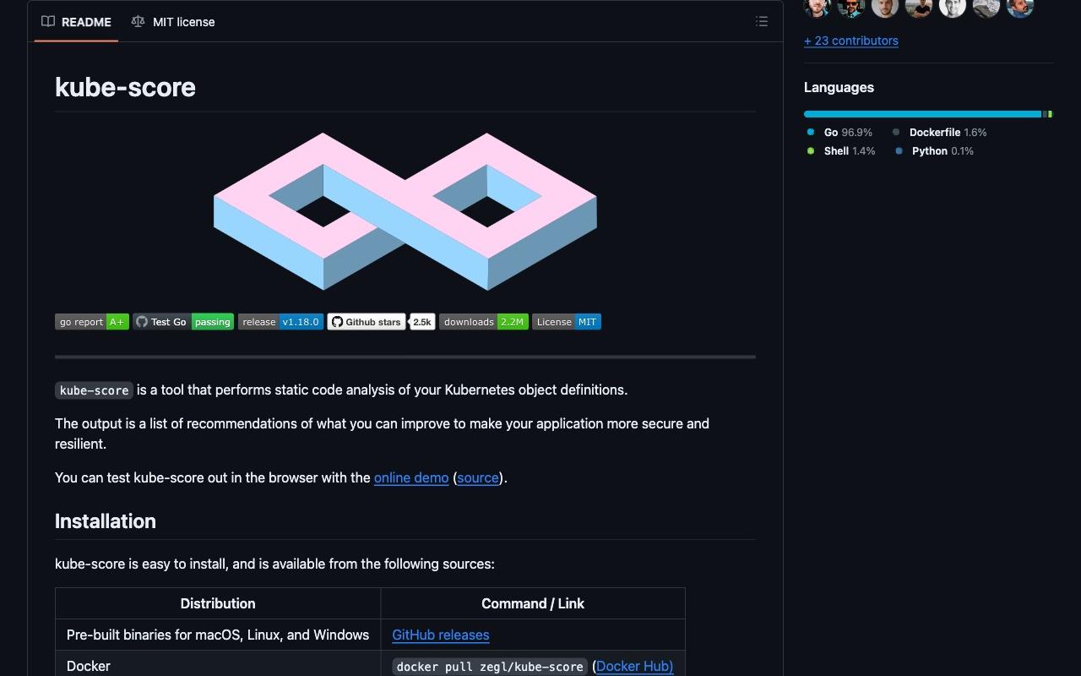Click the fifth contributor avatar
The width and height of the screenshot is (1081, 676).
(953, 8)
